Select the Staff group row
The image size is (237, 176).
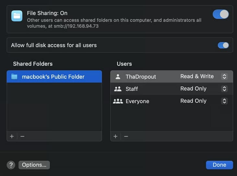pyautogui.click(x=172, y=89)
